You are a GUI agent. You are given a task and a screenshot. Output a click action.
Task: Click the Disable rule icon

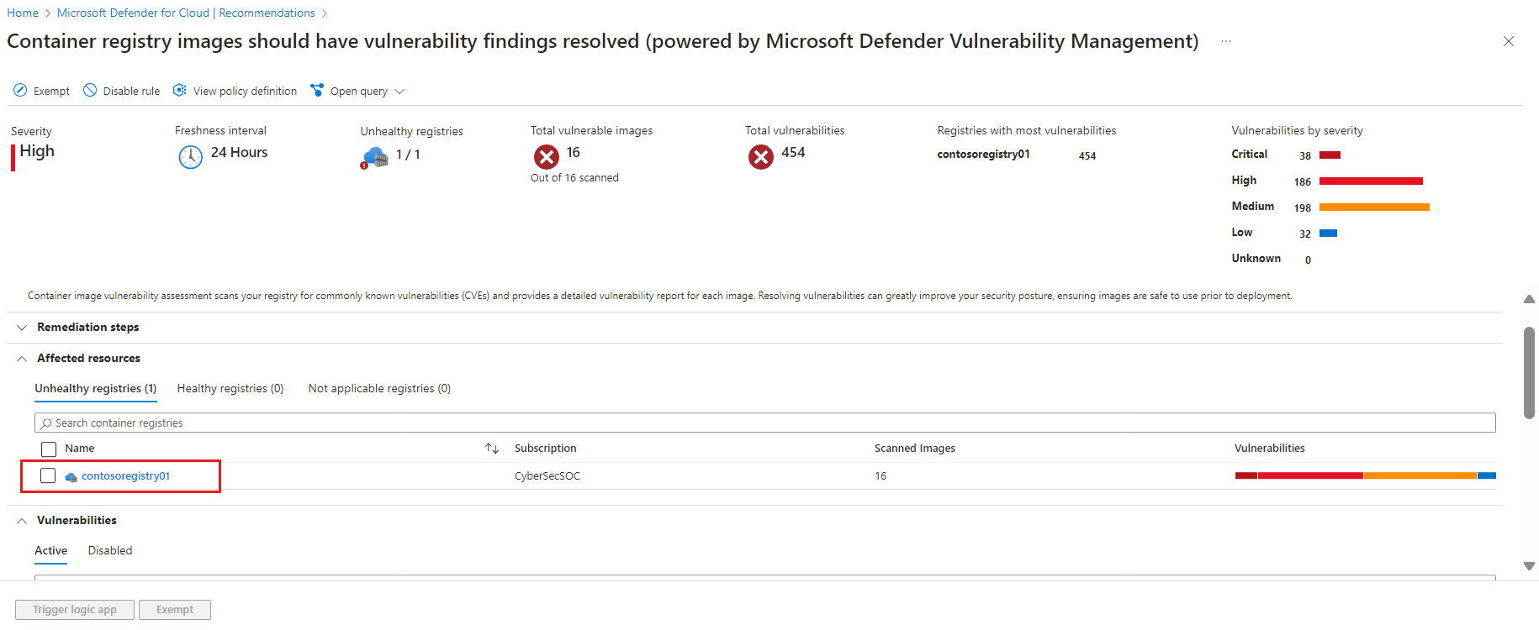[x=90, y=91]
